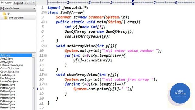Switch to the Directory tab
The image size is (195, 110).
[6, 3]
